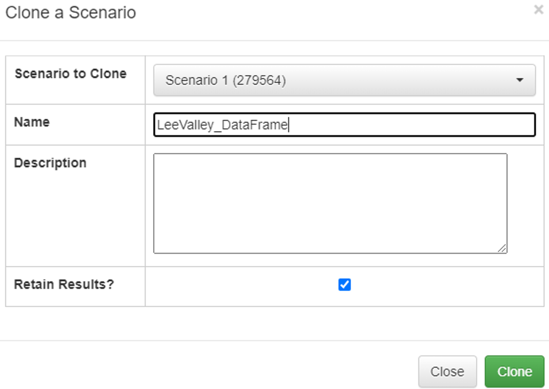The image size is (549, 389).
Task: Dismiss dialog with the top-right X icon
Action: pos(538,10)
